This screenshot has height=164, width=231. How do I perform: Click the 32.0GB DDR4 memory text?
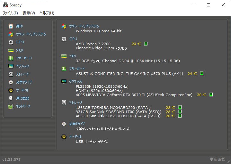(x=128, y=61)
